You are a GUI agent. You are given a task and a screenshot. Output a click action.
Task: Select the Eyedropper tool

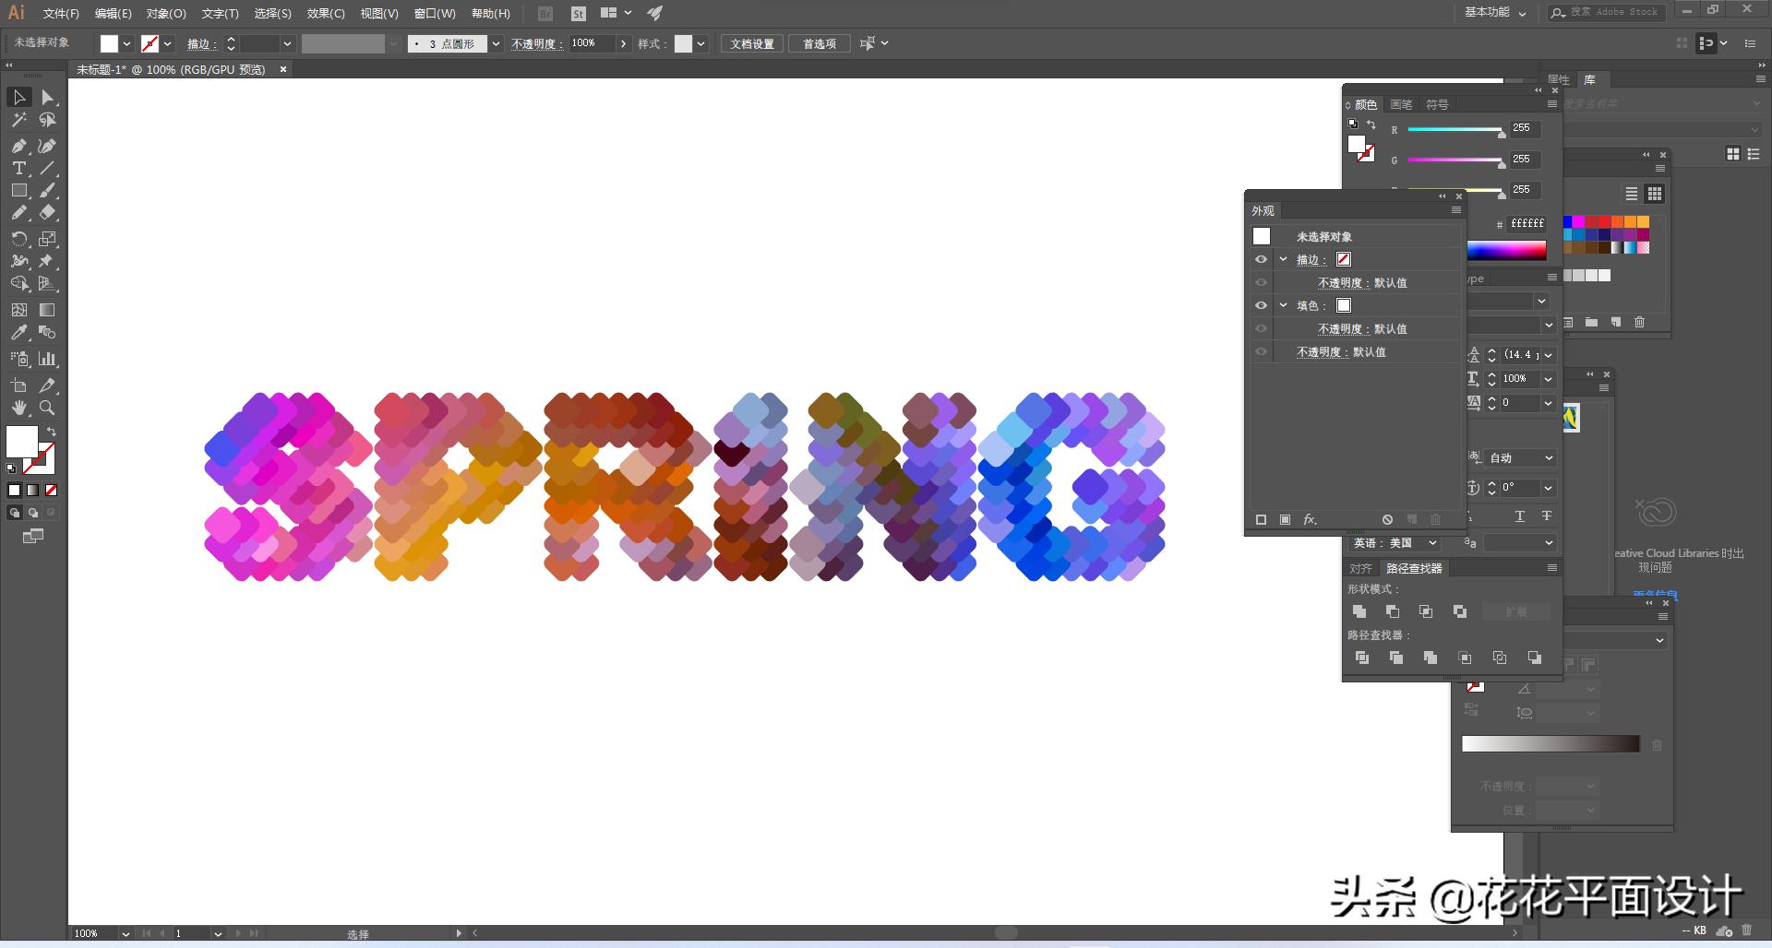(x=18, y=333)
